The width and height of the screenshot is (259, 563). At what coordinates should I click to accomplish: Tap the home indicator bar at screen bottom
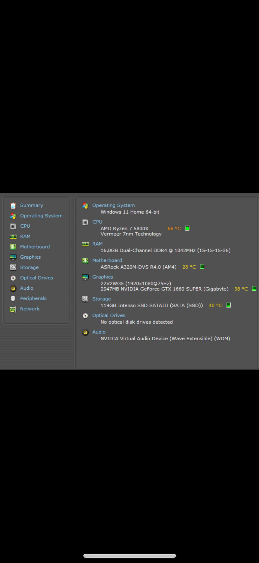tap(130, 555)
